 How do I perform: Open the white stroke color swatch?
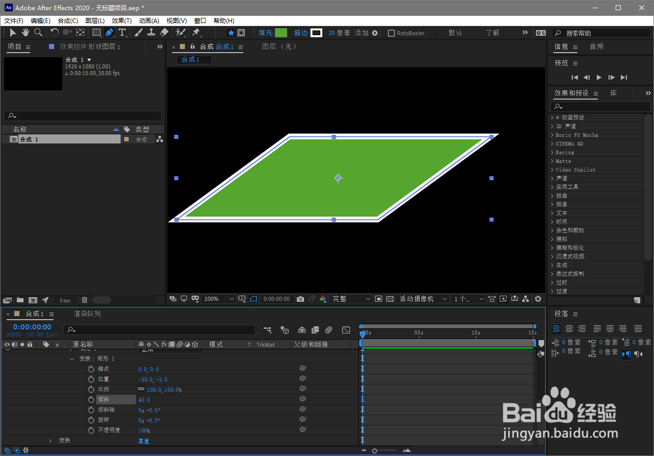pos(317,33)
